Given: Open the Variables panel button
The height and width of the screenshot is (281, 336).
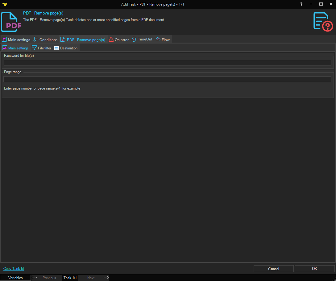Looking at the screenshot, I should click(15, 278).
